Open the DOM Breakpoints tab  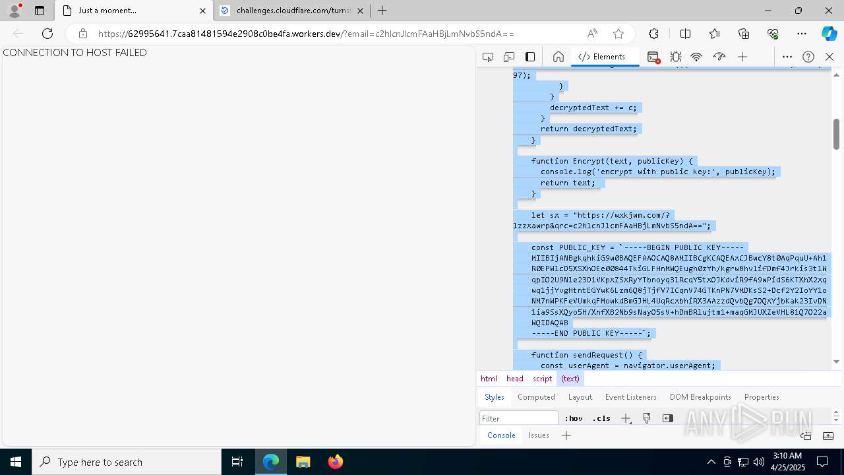[700, 397]
